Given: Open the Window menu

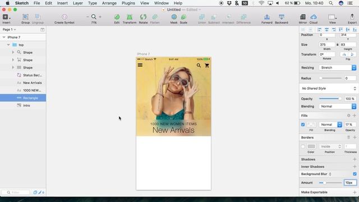Looking at the screenshot, I should [x=162, y=3].
